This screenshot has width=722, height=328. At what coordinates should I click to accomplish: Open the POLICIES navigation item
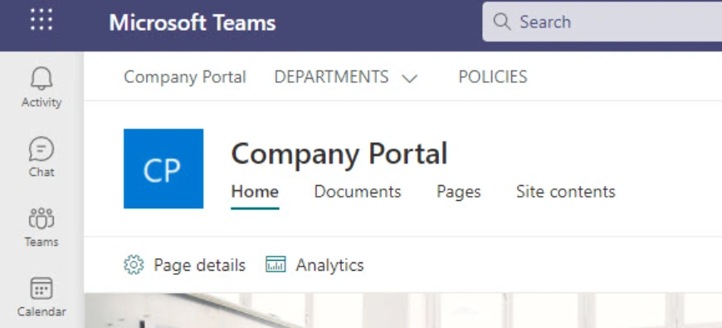493,77
